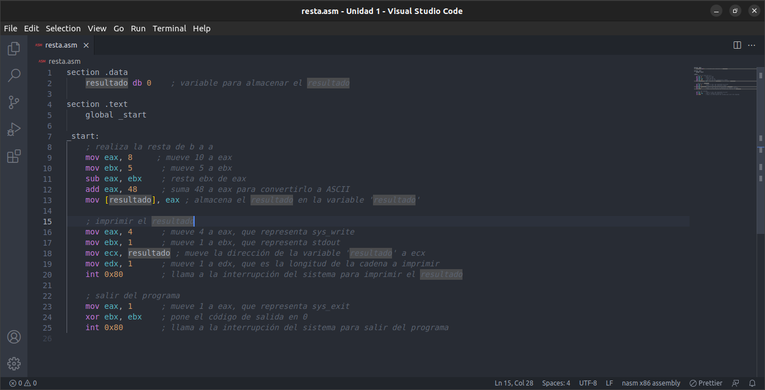Click the '_start:' label line
The height and width of the screenshot is (390, 765).
(x=83, y=136)
